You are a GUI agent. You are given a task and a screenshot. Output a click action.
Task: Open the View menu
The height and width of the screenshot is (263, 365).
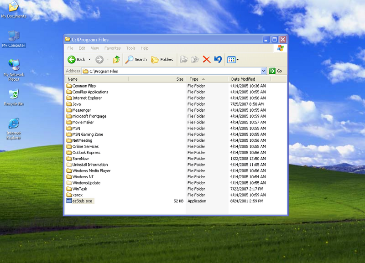pos(95,48)
